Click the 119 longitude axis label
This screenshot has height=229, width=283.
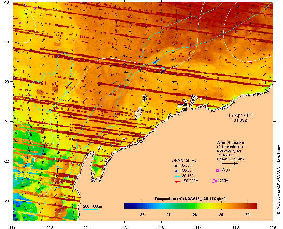(273, 227)
